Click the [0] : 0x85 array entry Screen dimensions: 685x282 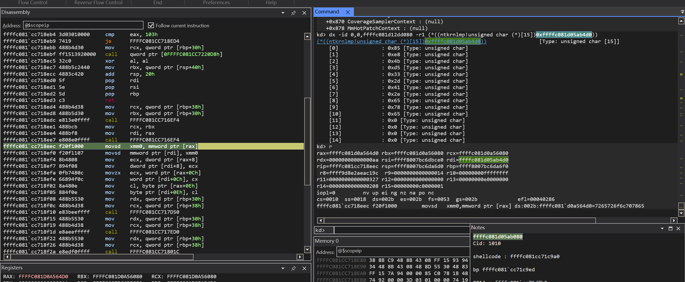[x=398, y=48]
